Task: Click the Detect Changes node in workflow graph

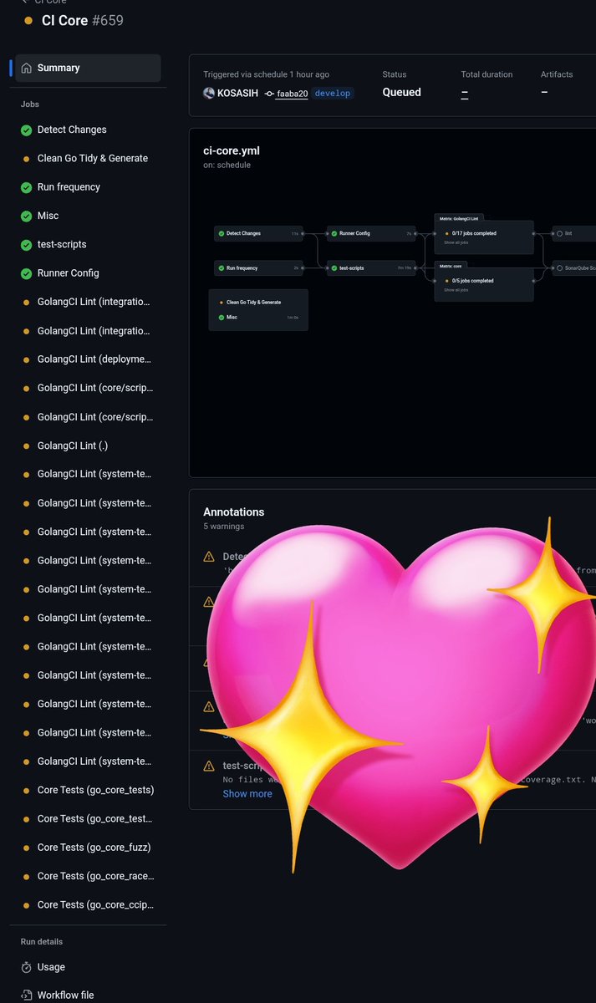Action: point(258,233)
